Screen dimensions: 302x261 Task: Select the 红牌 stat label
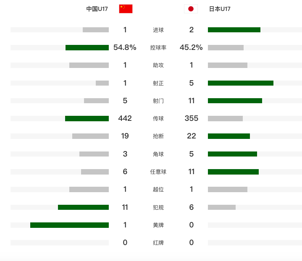tap(158, 243)
